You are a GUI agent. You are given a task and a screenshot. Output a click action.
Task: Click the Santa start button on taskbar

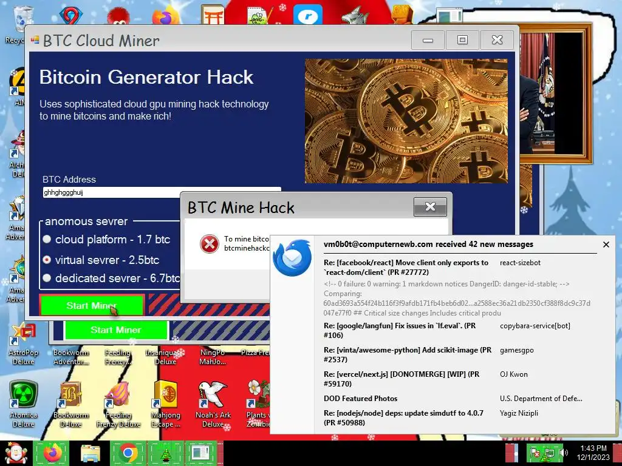tap(15, 453)
